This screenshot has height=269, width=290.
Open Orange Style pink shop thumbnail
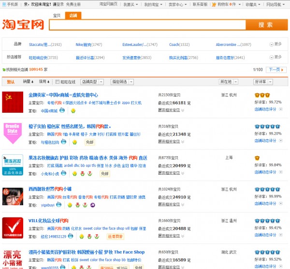(x=13, y=134)
